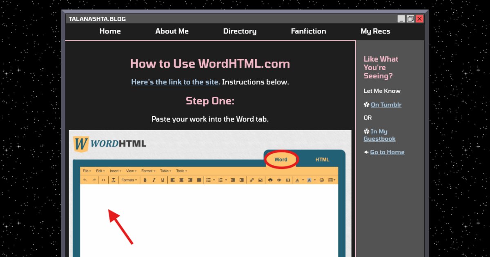Open the On Tumblr link
This screenshot has width=490, height=257.
point(386,105)
